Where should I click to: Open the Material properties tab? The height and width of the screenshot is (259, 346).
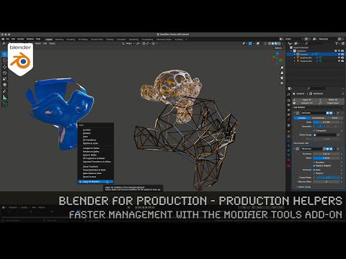coord(288,160)
